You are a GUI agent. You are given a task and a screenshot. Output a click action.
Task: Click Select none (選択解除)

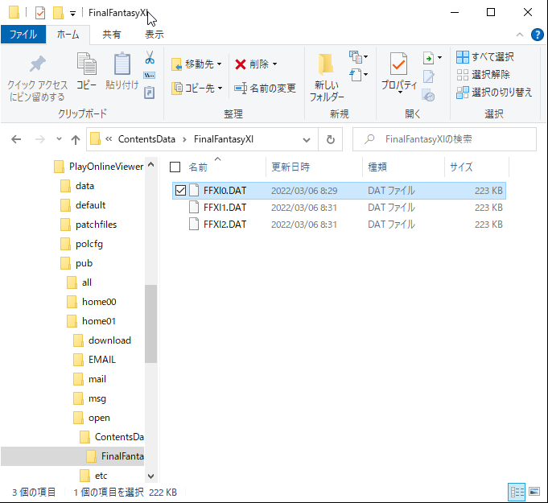(483, 75)
